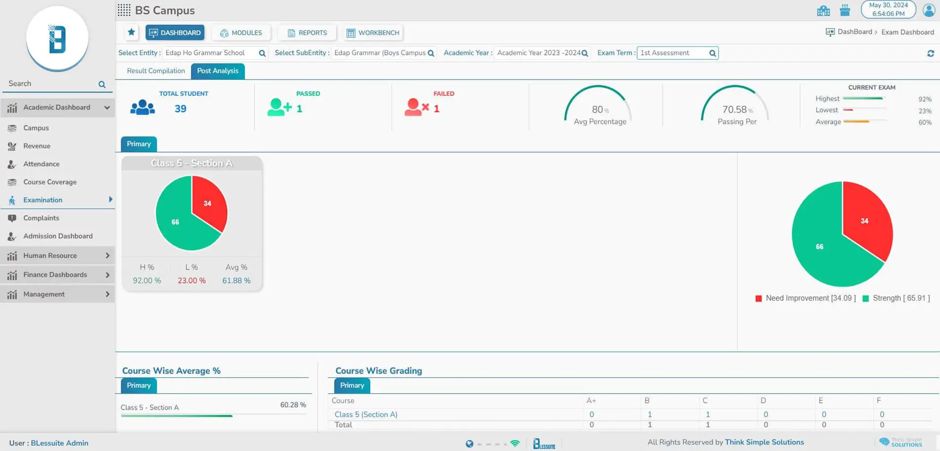Click the sidebar search magnifier icon
This screenshot has height=451, width=940.
click(102, 84)
